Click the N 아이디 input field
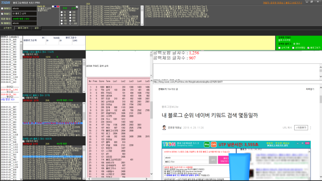 (24, 23)
